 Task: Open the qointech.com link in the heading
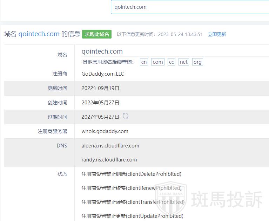[39, 34]
